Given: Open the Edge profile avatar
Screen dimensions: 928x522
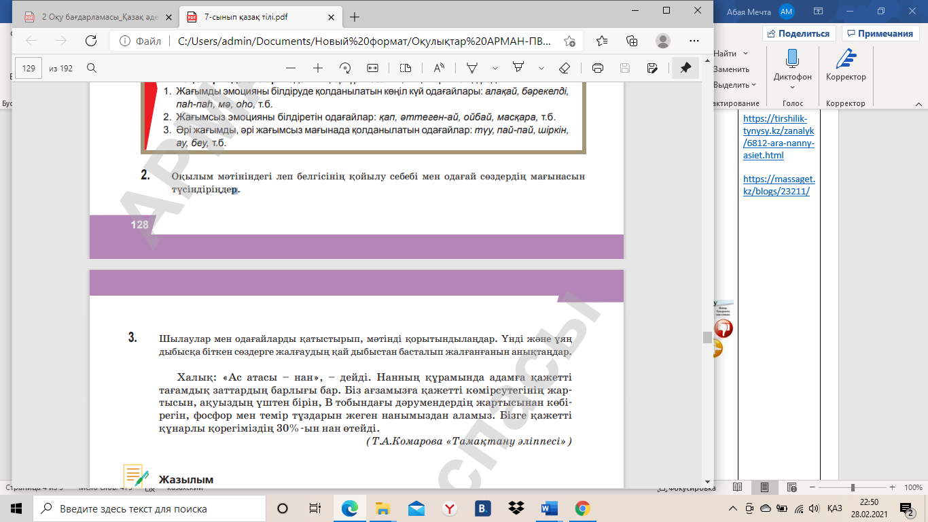Looking at the screenshot, I should (x=663, y=41).
